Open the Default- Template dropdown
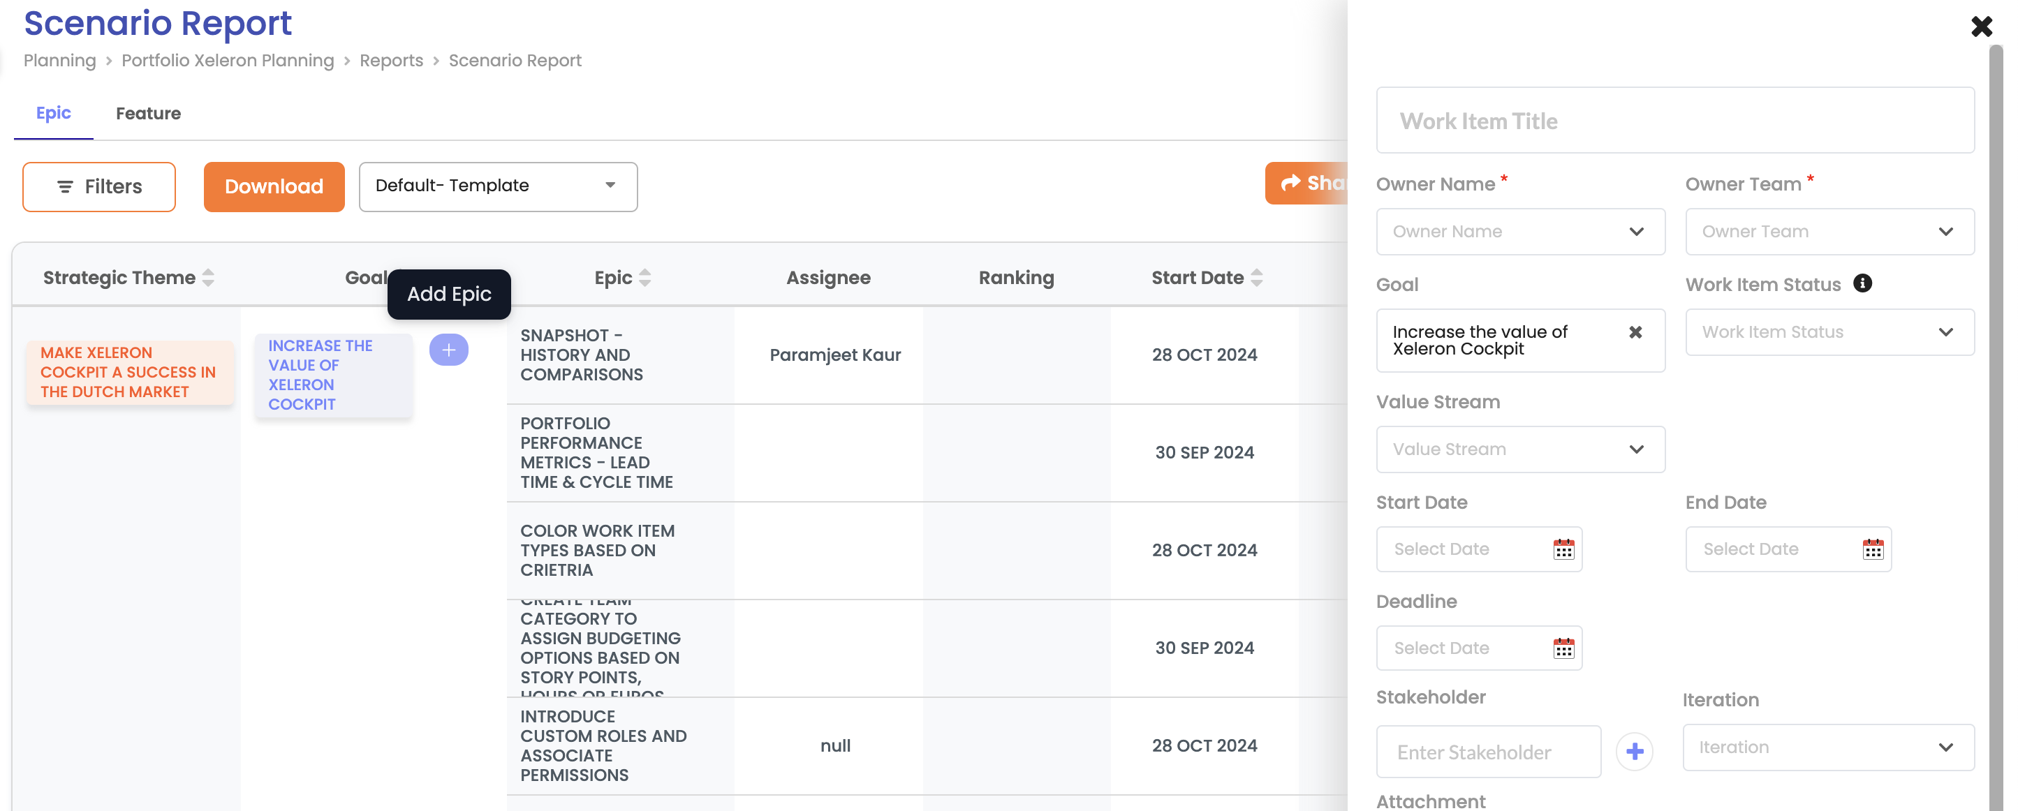 click(497, 186)
